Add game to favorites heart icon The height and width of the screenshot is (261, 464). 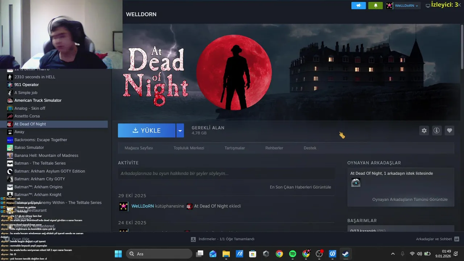click(449, 130)
